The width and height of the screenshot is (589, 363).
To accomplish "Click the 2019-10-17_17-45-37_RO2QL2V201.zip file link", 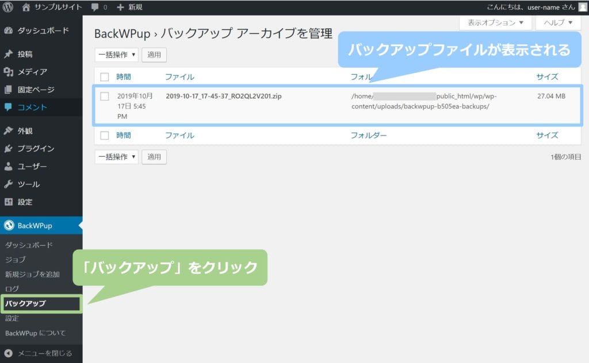I will tap(223, 96).
